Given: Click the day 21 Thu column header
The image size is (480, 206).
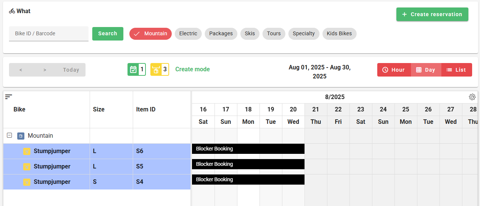Looking at the screenshot, I should tap(316, 116).
